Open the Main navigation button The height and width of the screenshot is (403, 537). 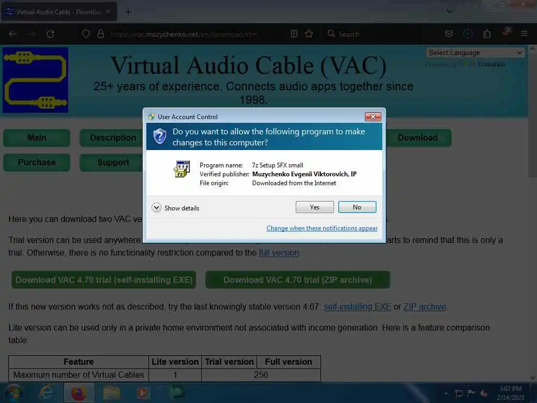point(37,138)
